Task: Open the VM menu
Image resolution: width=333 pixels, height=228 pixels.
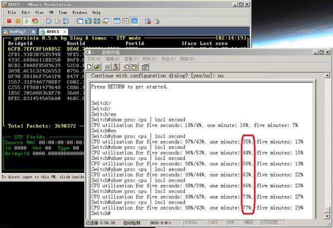Action: click(51, 12)
